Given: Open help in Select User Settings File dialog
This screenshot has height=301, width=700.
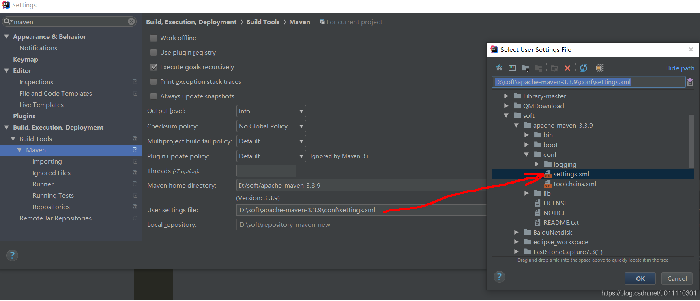Looking at the screenshot, I should [x=499, y=277].
